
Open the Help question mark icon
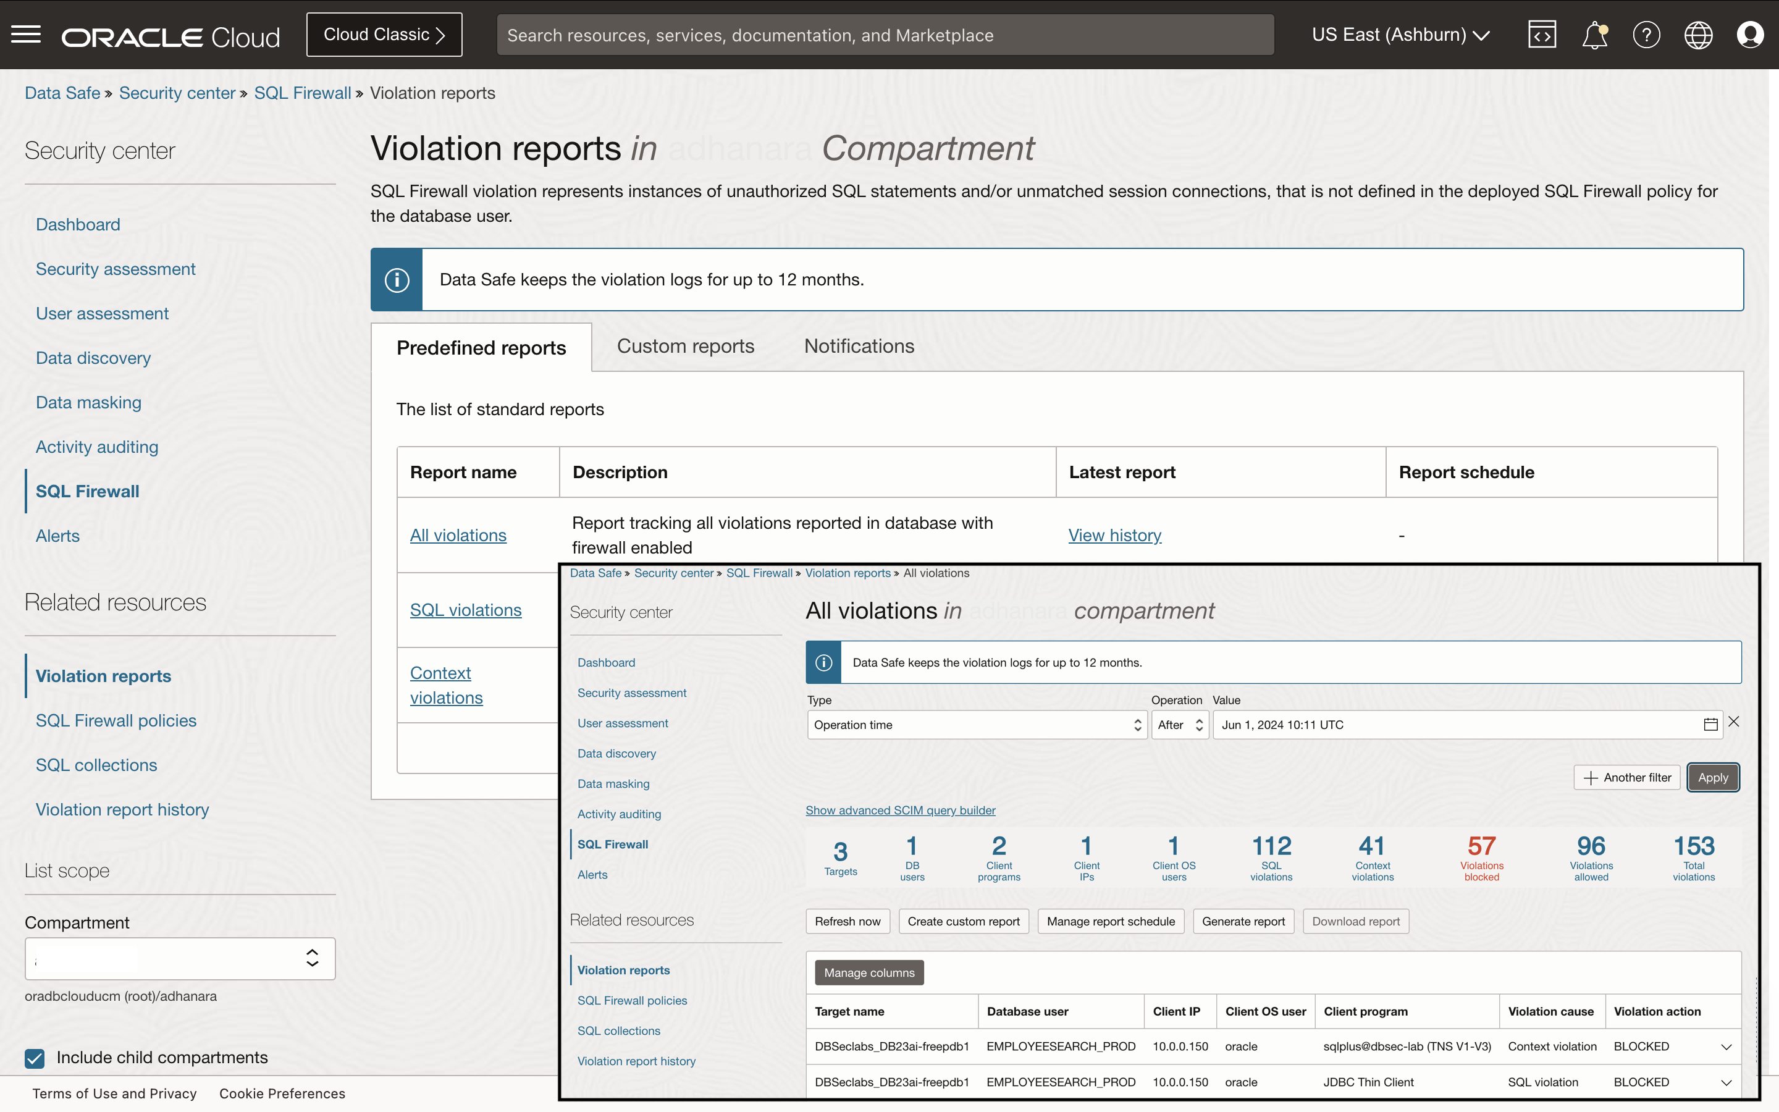[x=1647, y=34]
